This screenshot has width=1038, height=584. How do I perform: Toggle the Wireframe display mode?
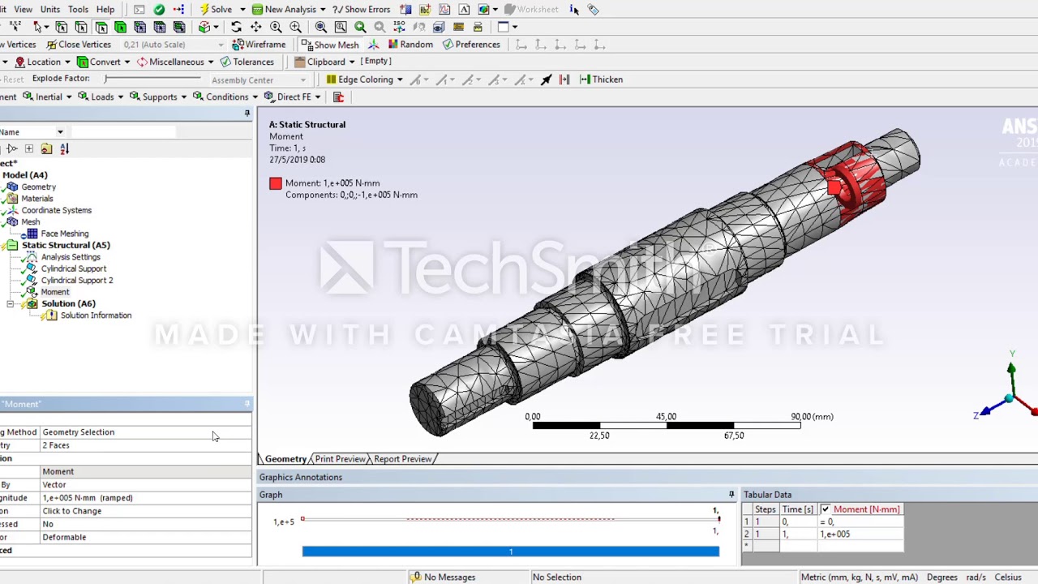point(259,45)
